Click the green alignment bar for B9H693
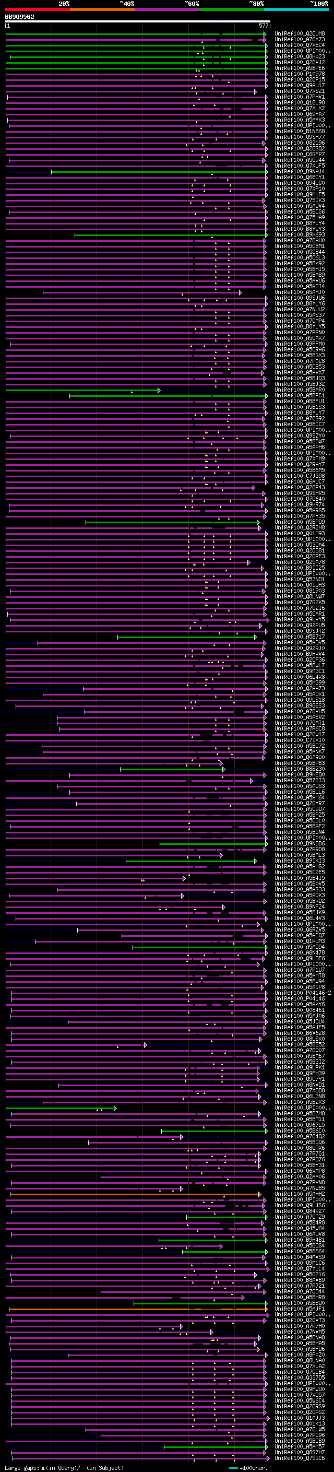 [171, 235]
